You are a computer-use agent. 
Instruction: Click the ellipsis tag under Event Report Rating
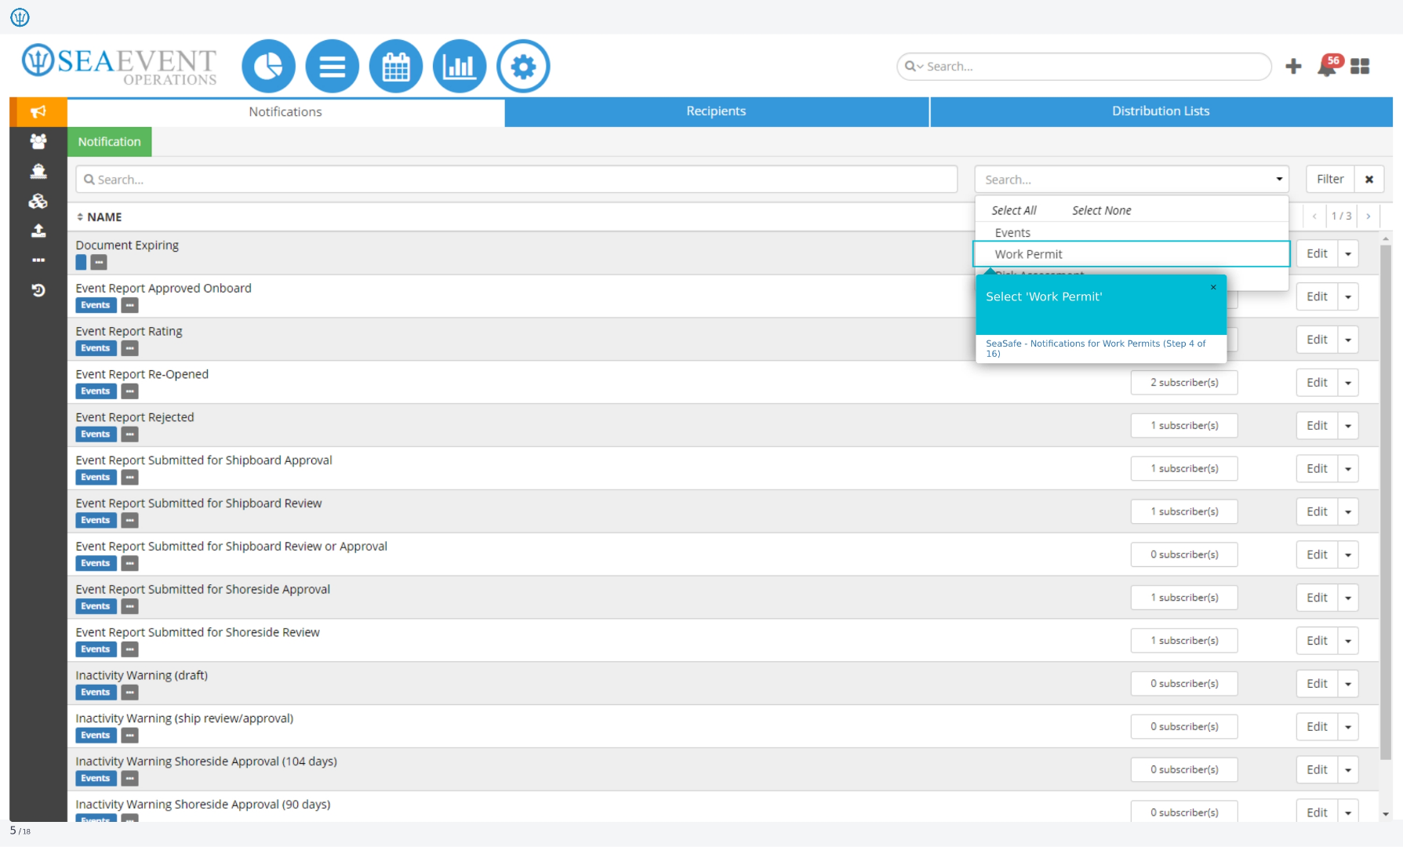click(130, 348)
